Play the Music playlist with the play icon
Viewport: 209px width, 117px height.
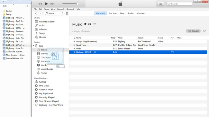[x=86, y=24]
